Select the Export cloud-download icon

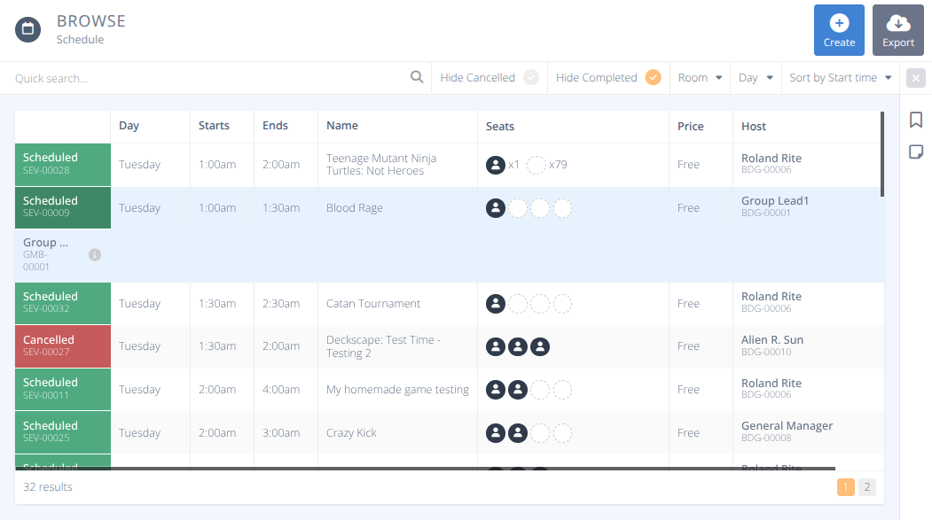pos(897,21)
